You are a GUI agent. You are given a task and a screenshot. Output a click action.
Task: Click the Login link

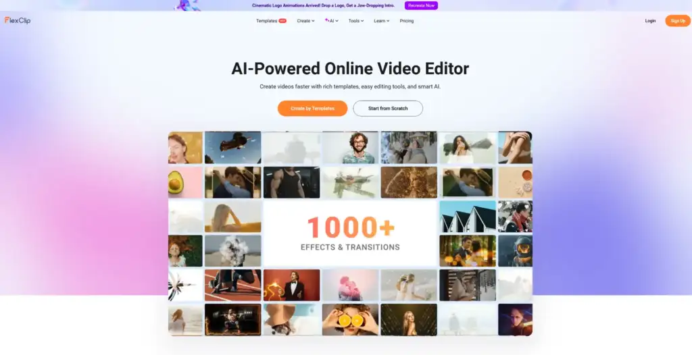coord(650,21)
